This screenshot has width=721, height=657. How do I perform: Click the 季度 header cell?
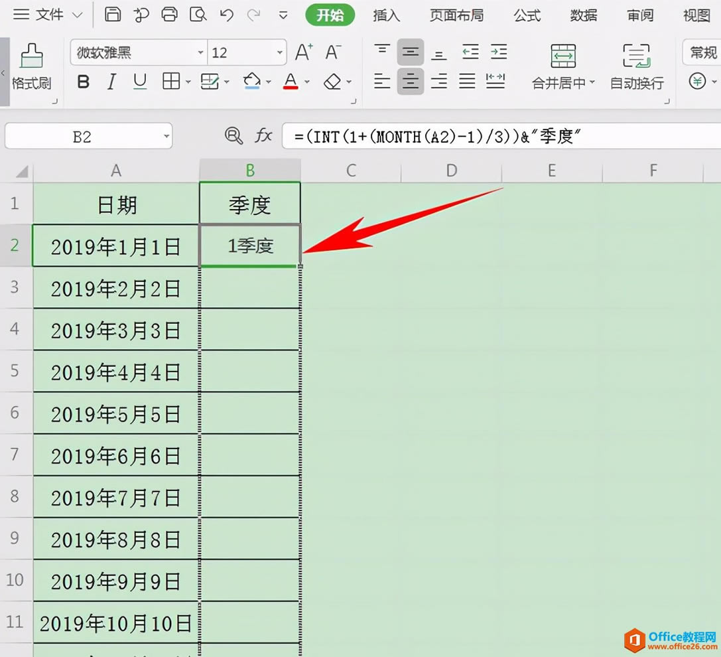tap(250, 204)
